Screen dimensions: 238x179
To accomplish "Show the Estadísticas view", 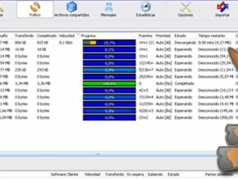I will (x=145, y=9).
